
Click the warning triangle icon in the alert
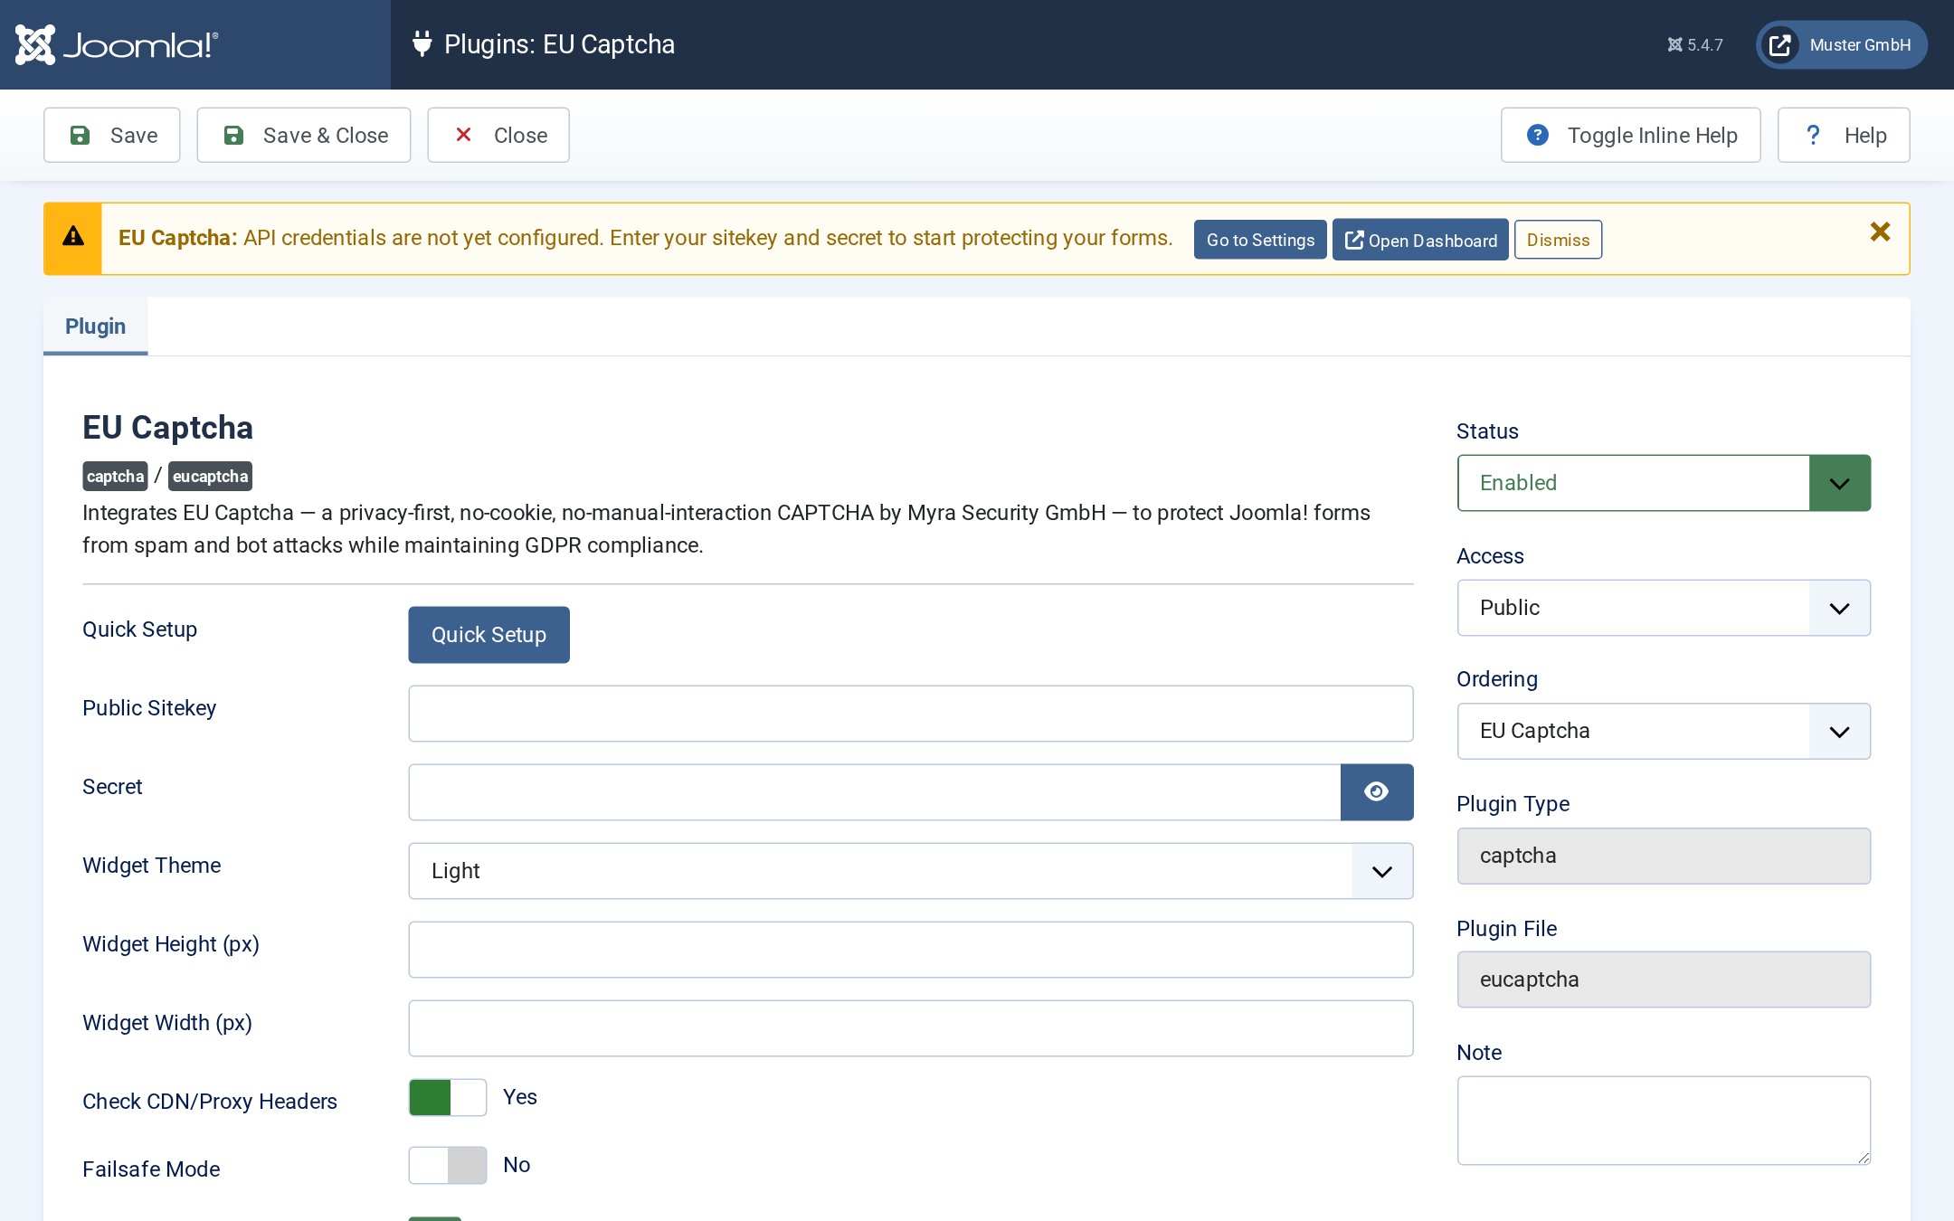tap(73, 237)
